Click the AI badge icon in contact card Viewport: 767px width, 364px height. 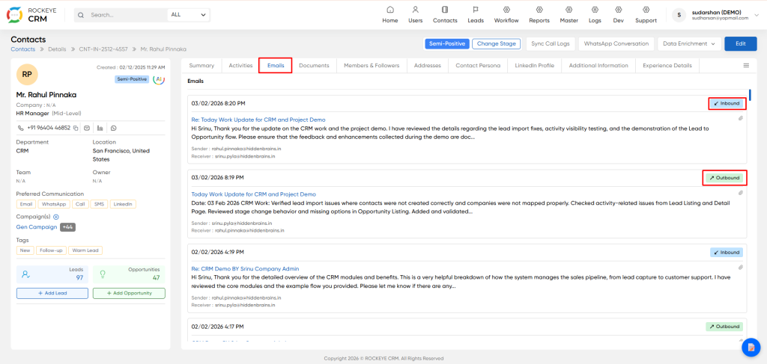coord(159,79)
